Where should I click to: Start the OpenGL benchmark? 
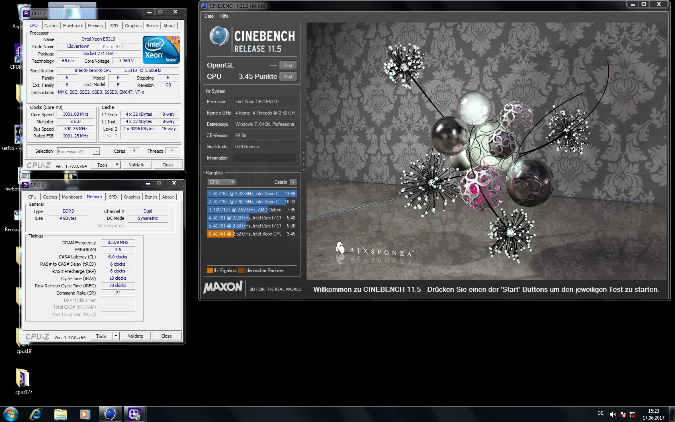pyautogui.click(x=288, y=66)
